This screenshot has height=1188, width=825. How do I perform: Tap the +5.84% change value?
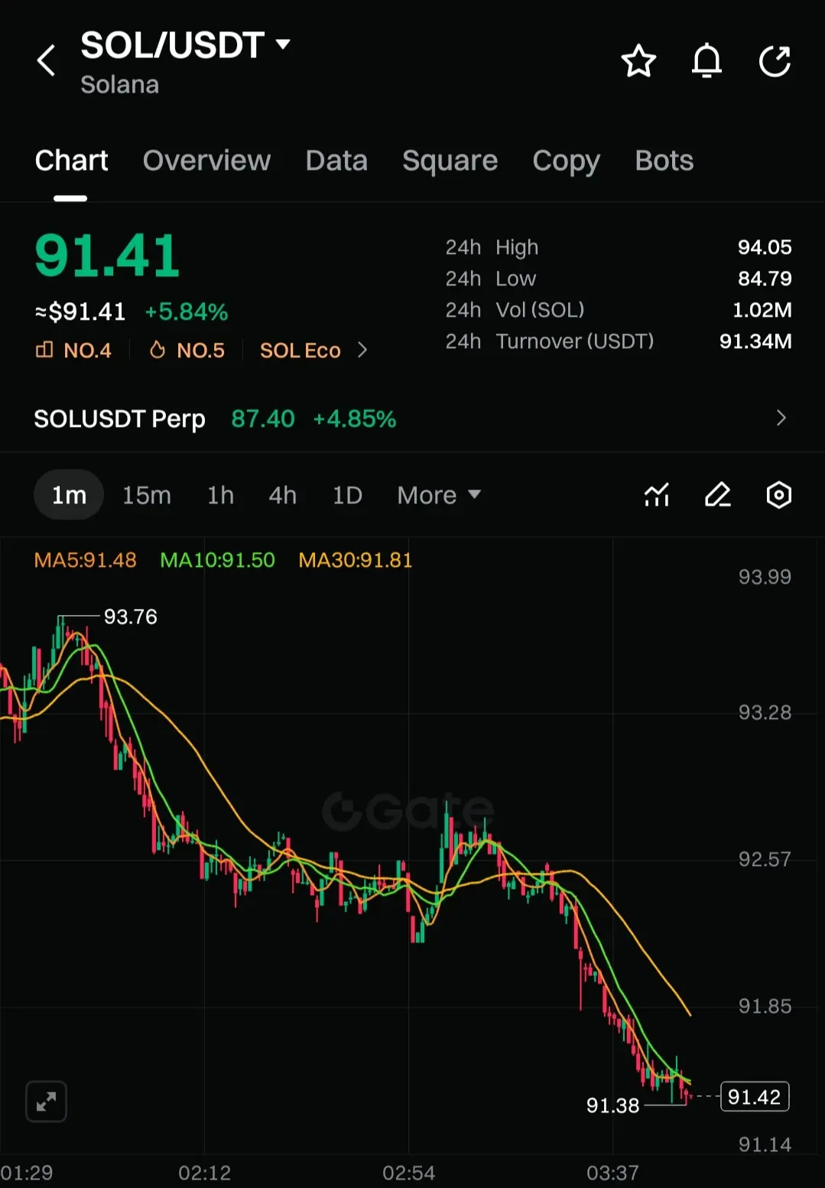tap(187, 312)
